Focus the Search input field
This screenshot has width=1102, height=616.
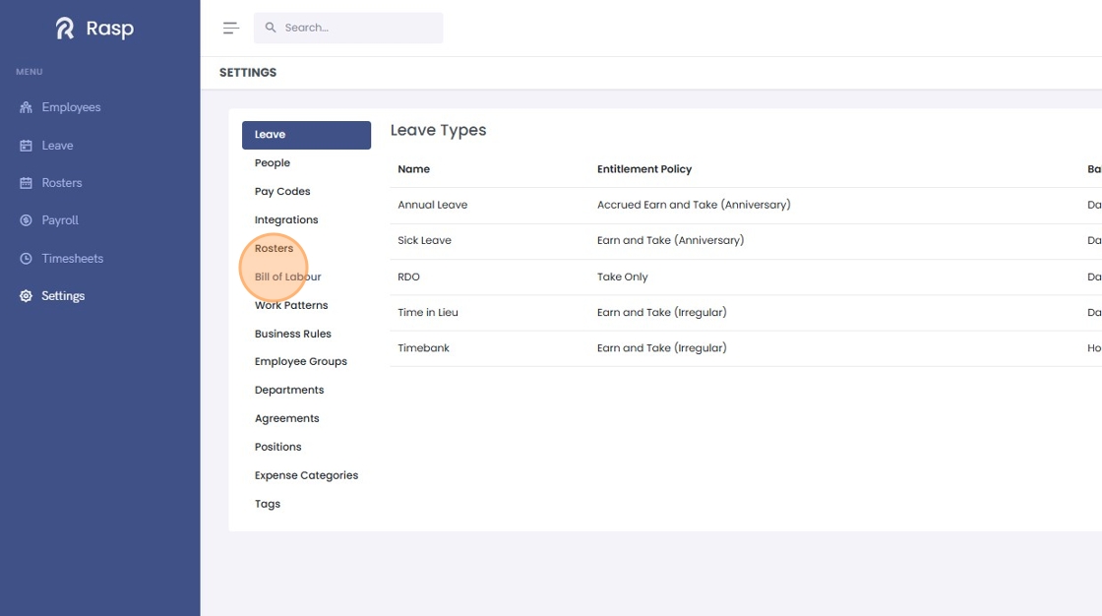[x=348, y=28]
